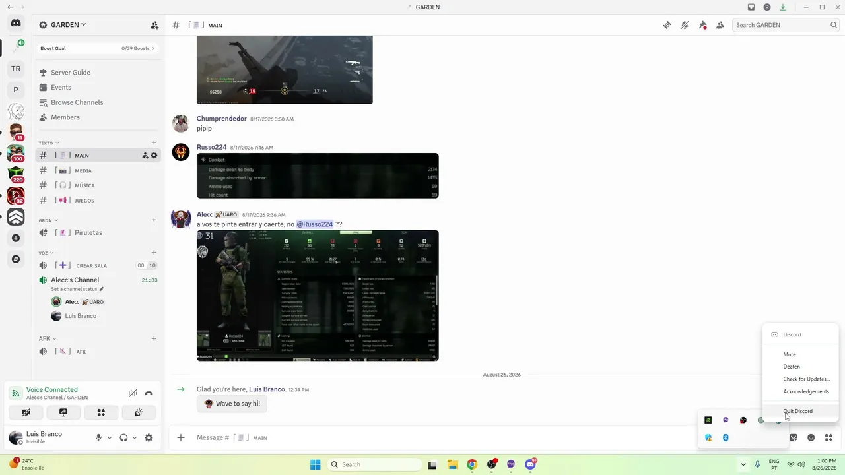This screenshot has height=475, width=845.
Task: Click the invite people icon beside GARDEN
Action: click(154, 25)
